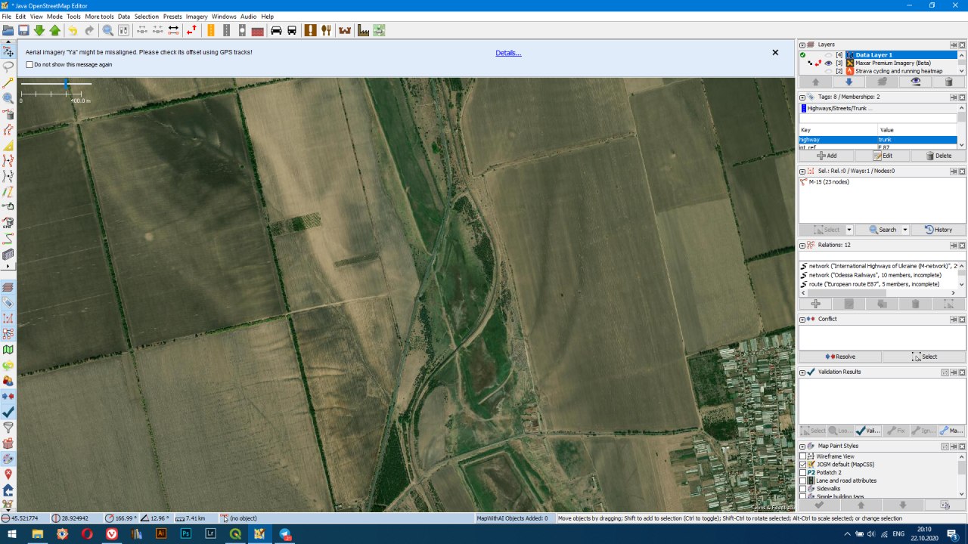Open dropdown arrow beside selection Select button
Screen dimensions: 968x544
849,230
